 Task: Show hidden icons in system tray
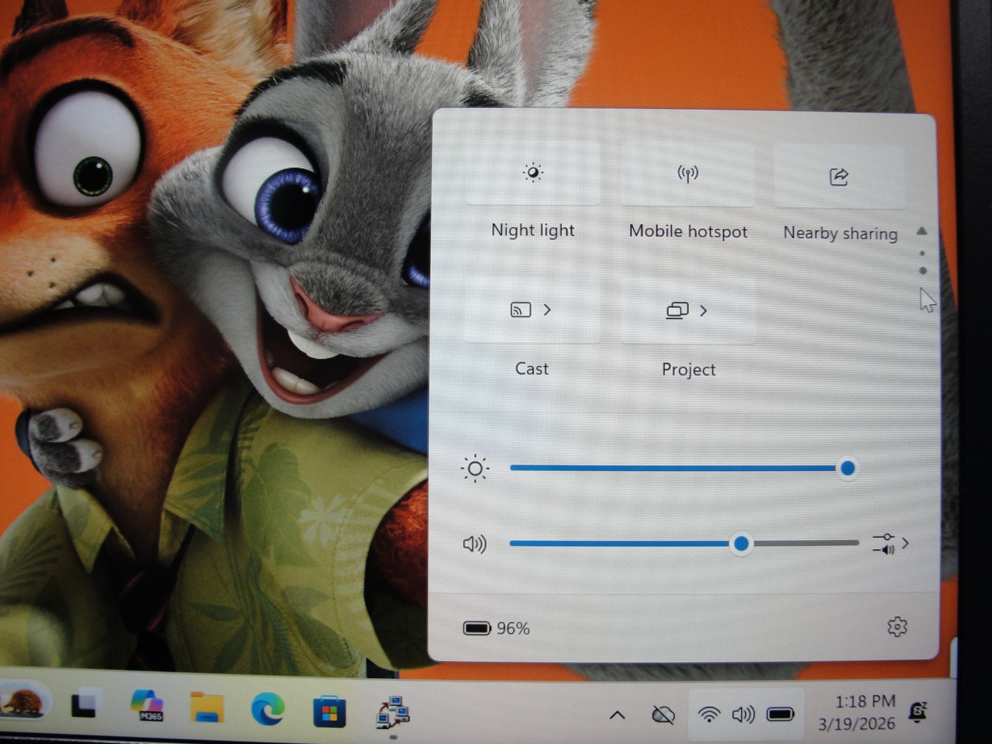(x=617, y=715)
